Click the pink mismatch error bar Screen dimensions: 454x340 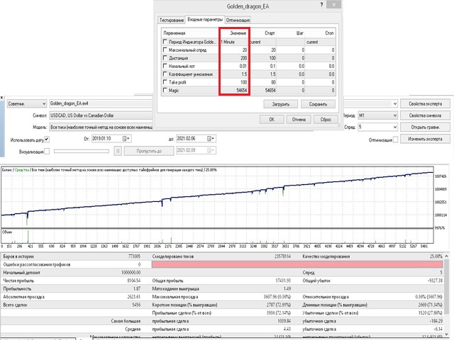coord(297,264)
